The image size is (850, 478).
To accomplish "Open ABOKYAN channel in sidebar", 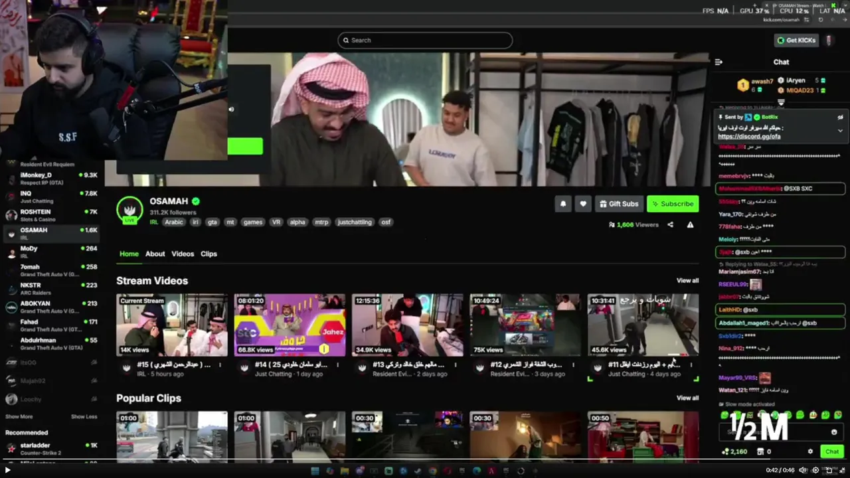I will [x=52, y=306].
